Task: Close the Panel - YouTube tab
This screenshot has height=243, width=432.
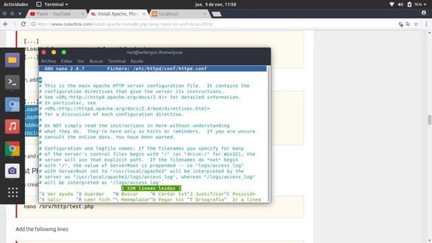Action: (x=82, y=13)
